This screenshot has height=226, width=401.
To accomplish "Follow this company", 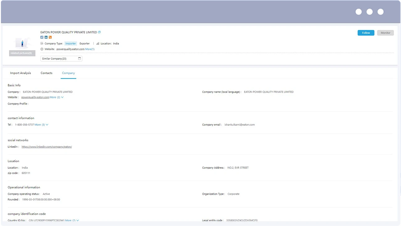I will [x=366, y=33].
